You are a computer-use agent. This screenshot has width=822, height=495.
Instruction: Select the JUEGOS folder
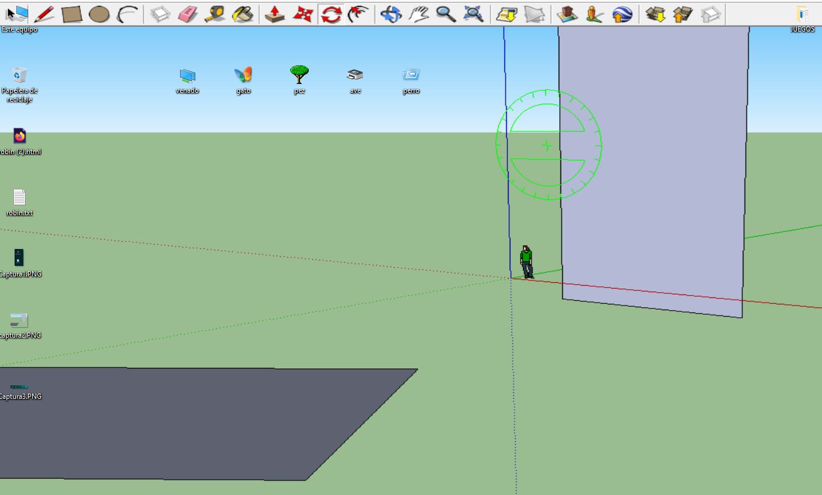[802, 19]
